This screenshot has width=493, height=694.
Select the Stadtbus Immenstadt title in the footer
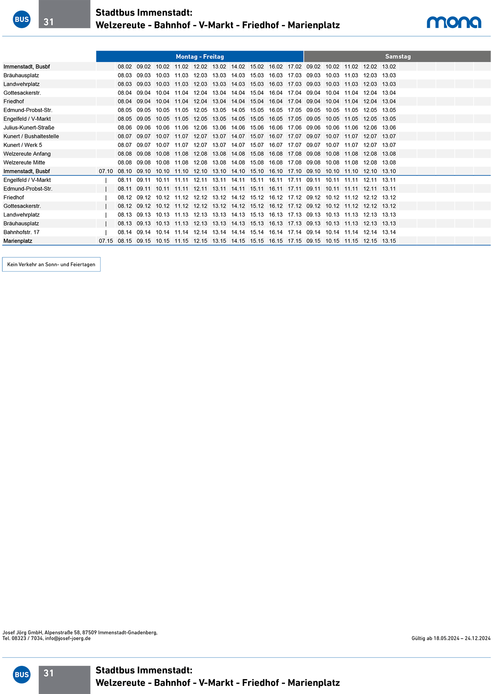(218, 677)
